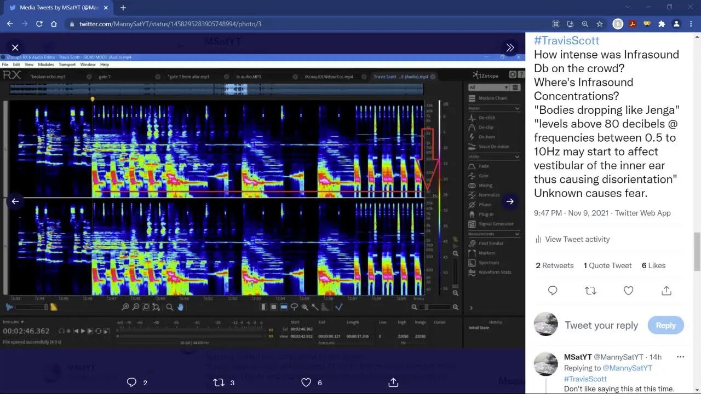Click the reply bubble icon in the tweet sidebar
This screenshot has width=701, height=394.
point(553,291)
